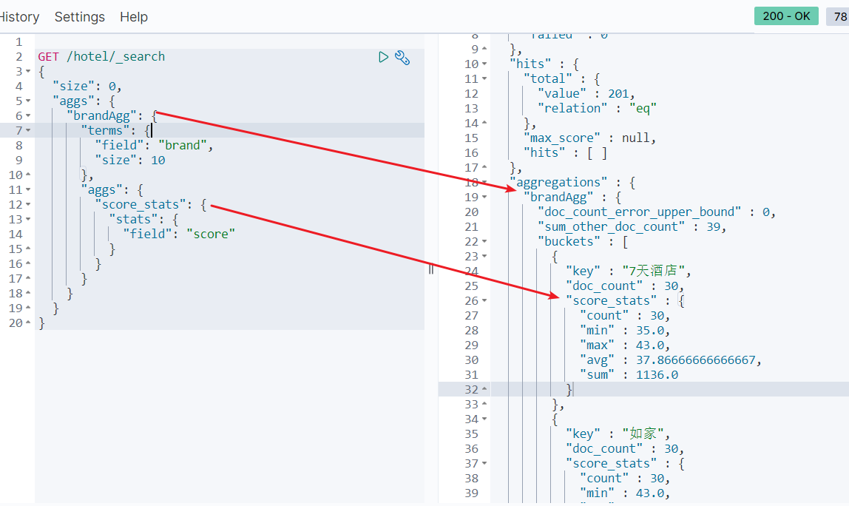849x506 pixels.
Task: Click the "sum" : 1136.0 line
Action: click(x=629, y=375)
